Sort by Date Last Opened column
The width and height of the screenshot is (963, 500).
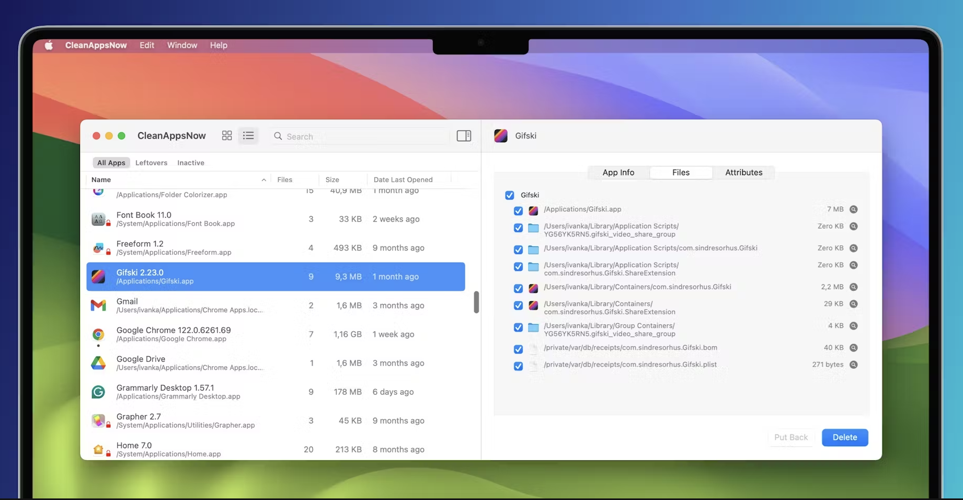(x=409, y=179)
